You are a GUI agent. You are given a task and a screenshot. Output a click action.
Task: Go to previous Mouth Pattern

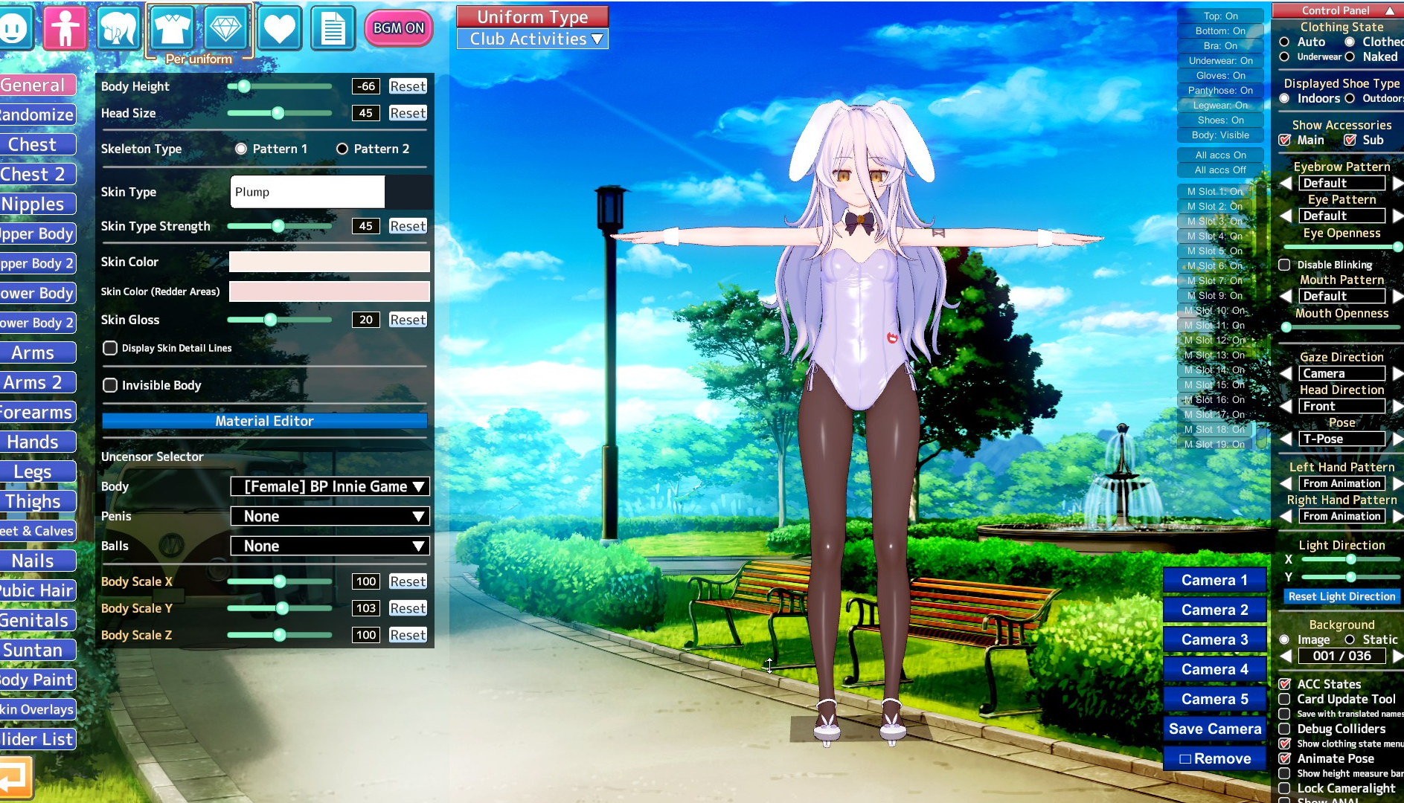click(x=1286, y=296)
